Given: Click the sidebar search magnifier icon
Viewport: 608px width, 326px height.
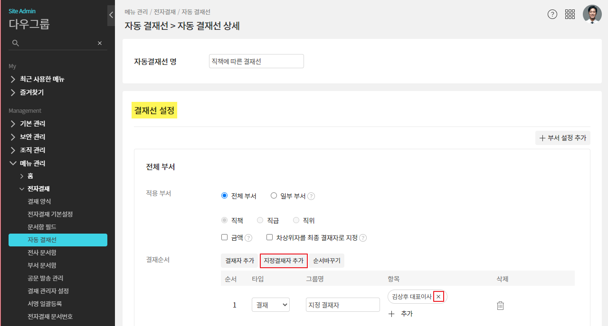Looking at the screenshot, I should click(16, 43).
